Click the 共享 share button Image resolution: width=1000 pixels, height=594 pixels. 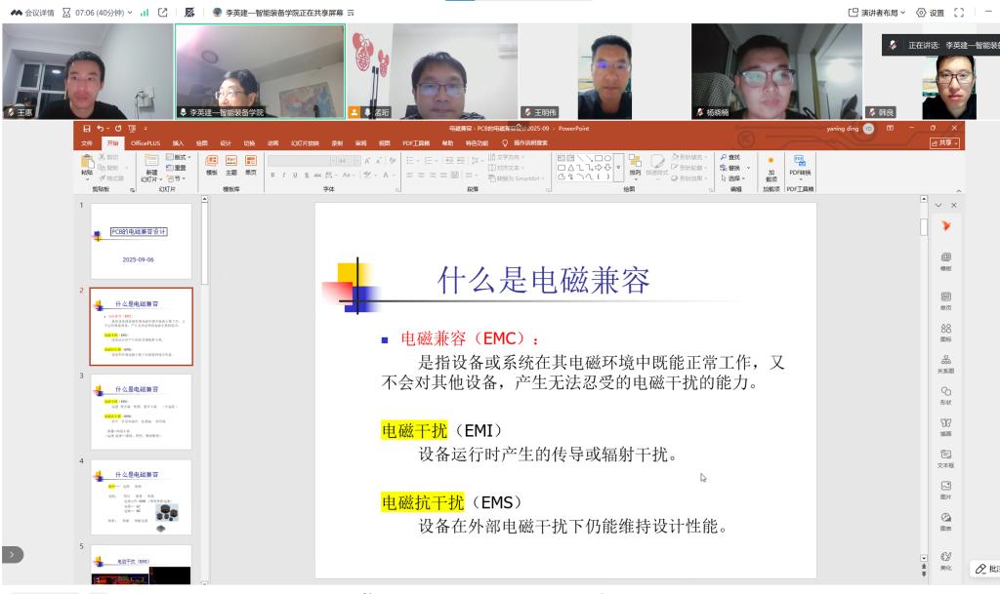[944, 143]
